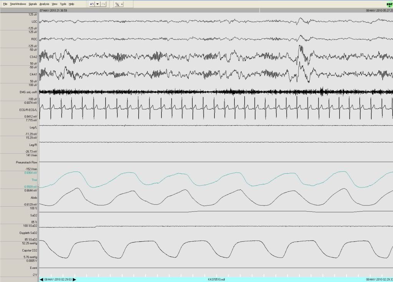393x282 pixels.
Task: Select the Abdo signal label
Action: 34,198
